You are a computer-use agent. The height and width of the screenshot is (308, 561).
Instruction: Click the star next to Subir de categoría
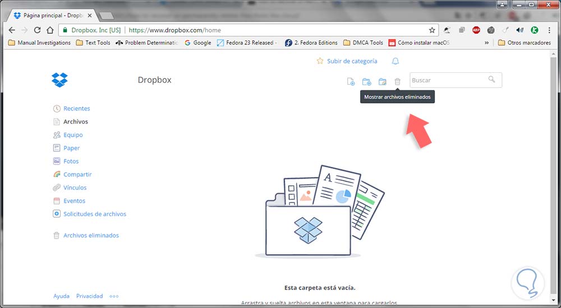coord(320,61)
